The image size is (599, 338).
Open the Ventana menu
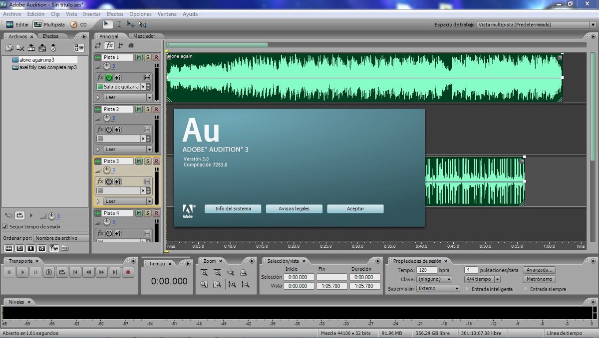pyautogui.click(x=167, y=14)
